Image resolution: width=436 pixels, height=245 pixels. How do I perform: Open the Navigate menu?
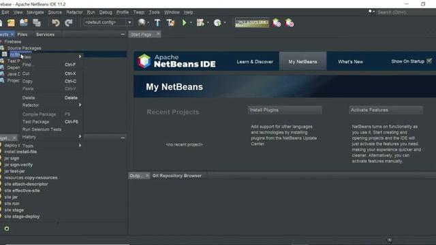pos(35,12)
